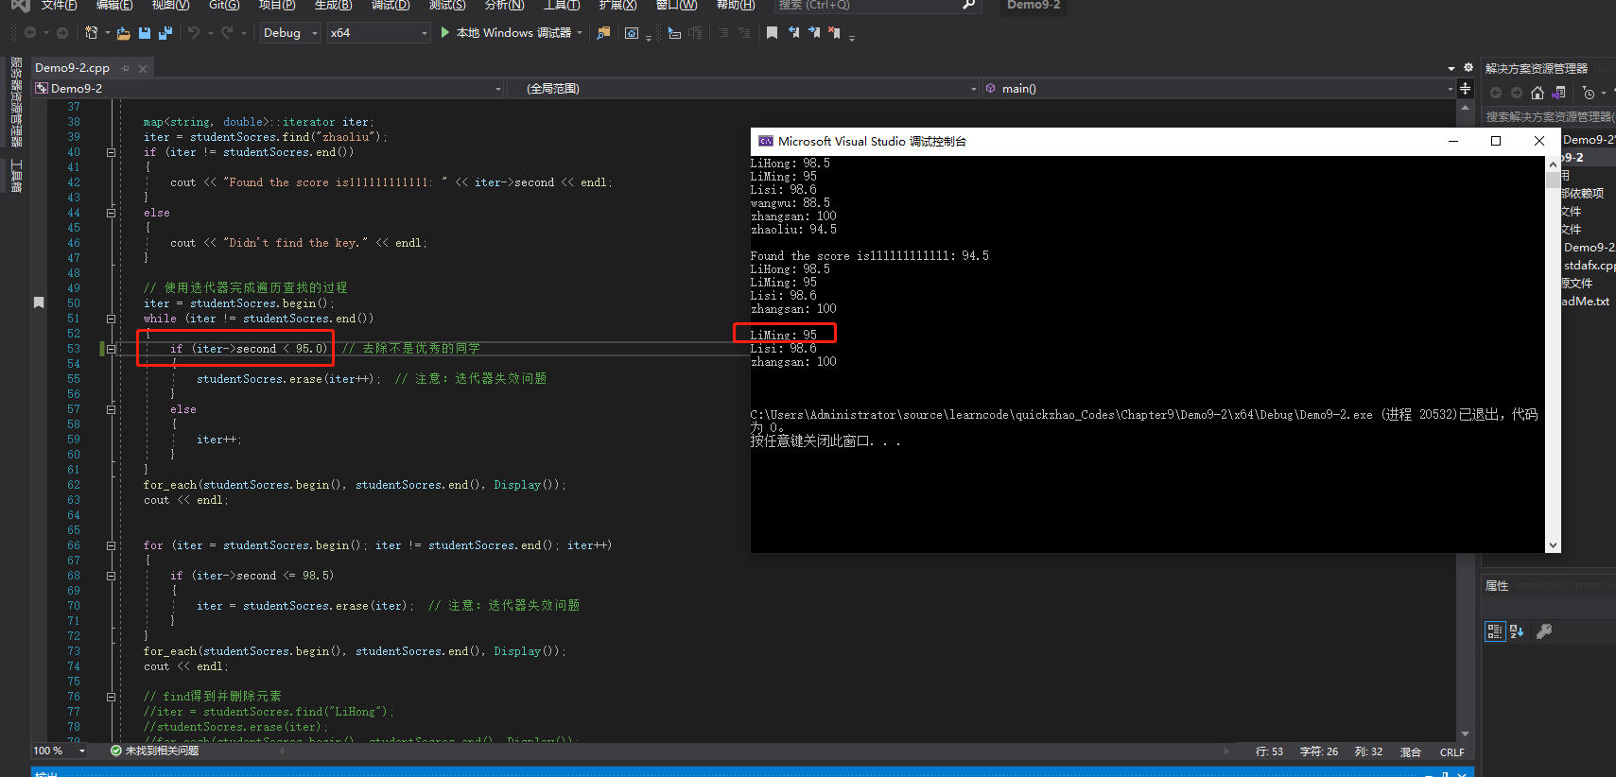1616x777 pixels.
Task: Click the undo arrow icon
Action: pos(194,33)
